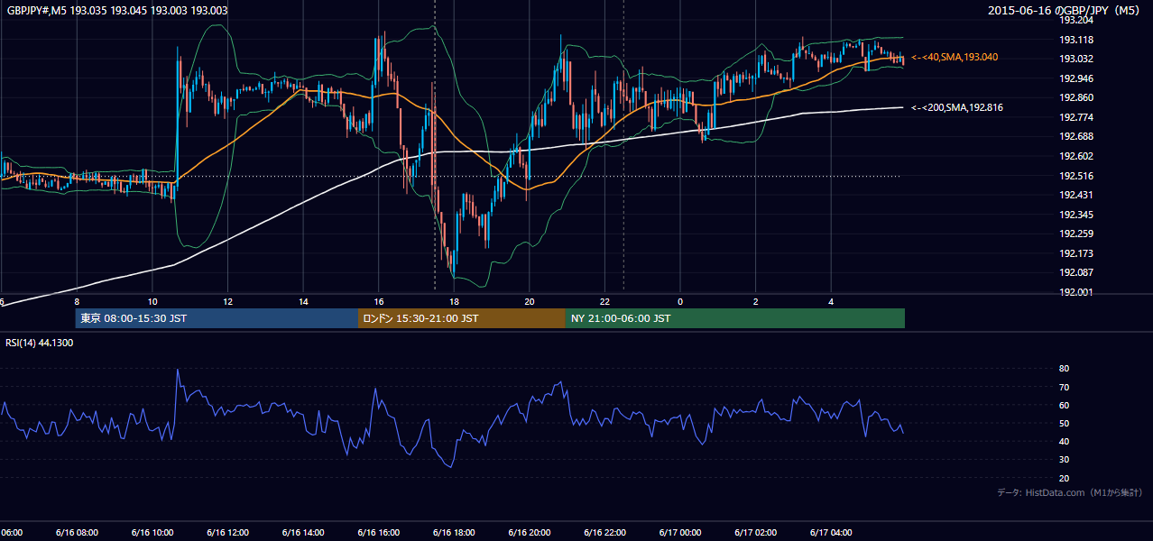The width and height of the screenshot is (1153, 541).
Task: Click the RSI 40 level label
Action: pos(1064,441)
